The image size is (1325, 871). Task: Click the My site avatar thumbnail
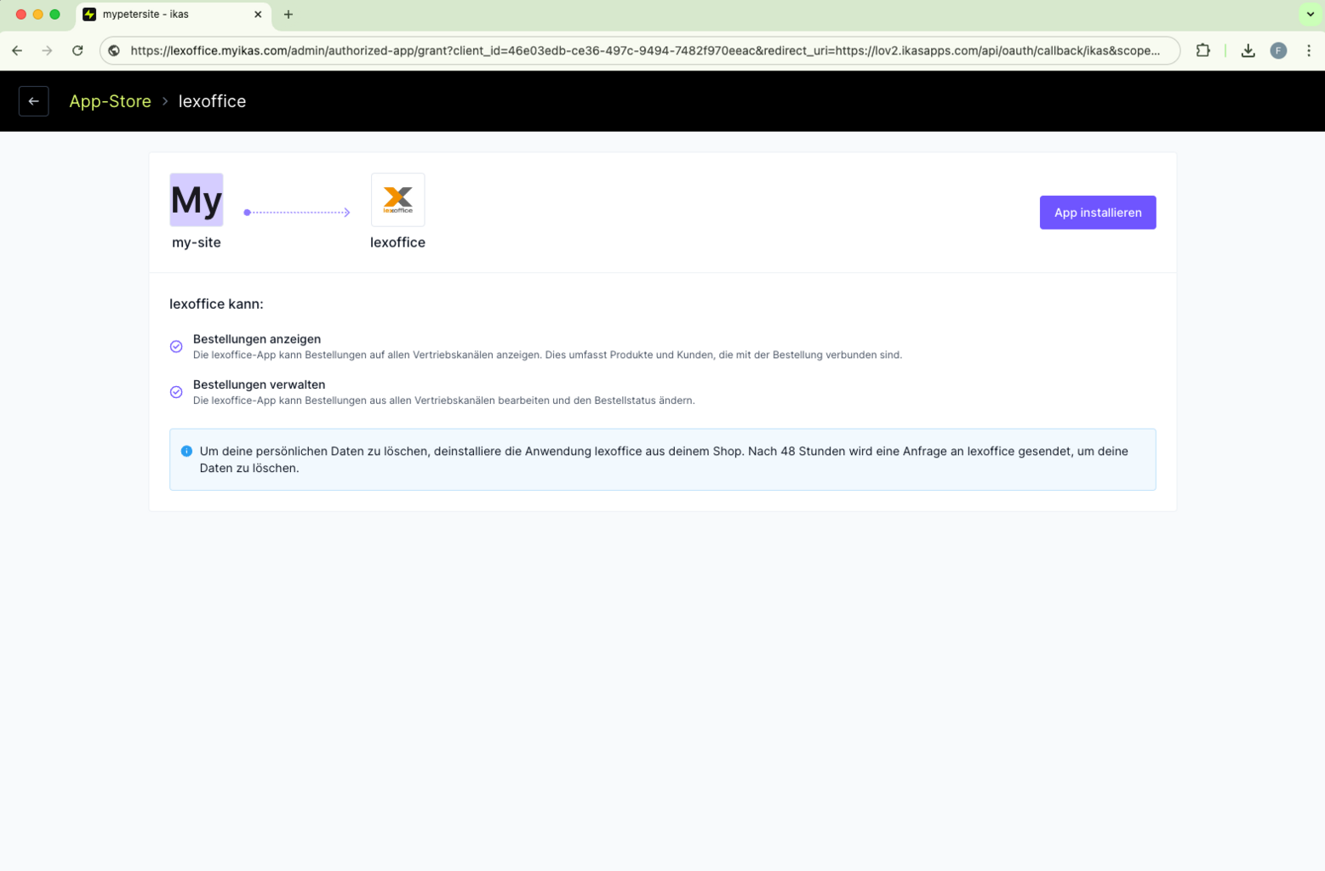pos(197,200)
